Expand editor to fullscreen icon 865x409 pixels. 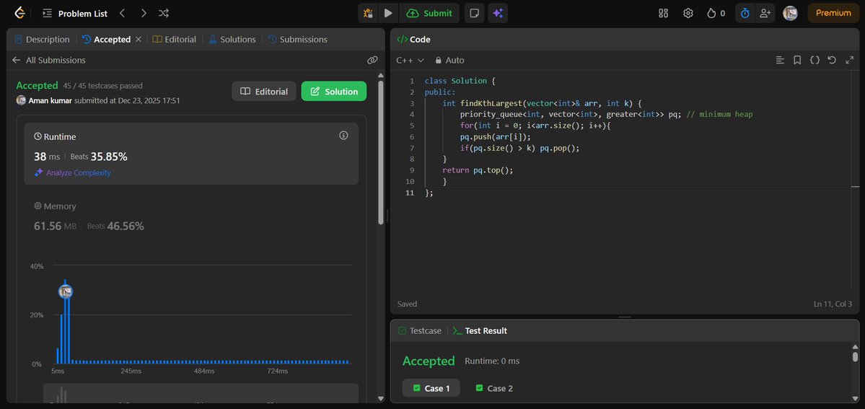pyautogui.click(x=850, y=60)
